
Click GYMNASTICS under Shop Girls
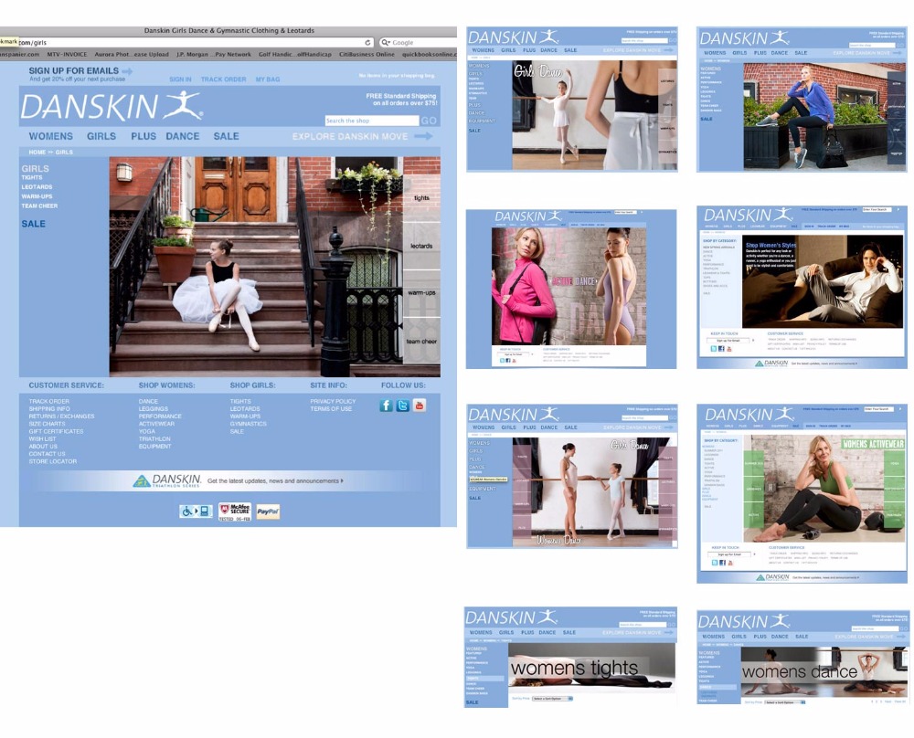click(x=248, y=424)
